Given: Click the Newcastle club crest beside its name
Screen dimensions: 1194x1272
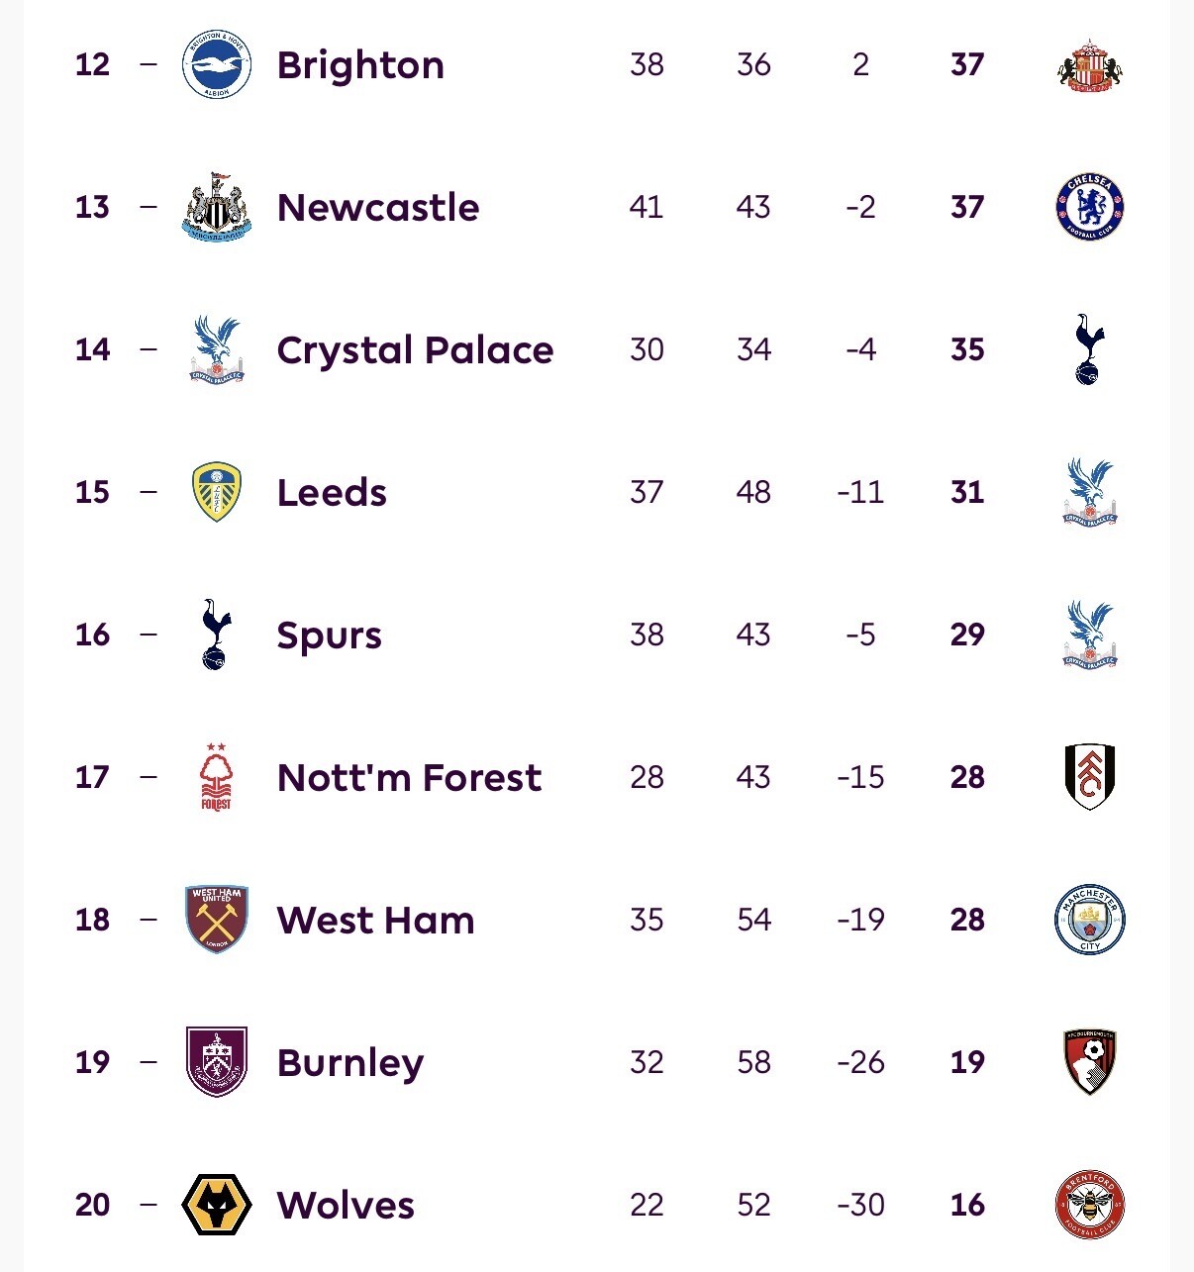Looking at the screenshot, I should [x=217, y=207].
